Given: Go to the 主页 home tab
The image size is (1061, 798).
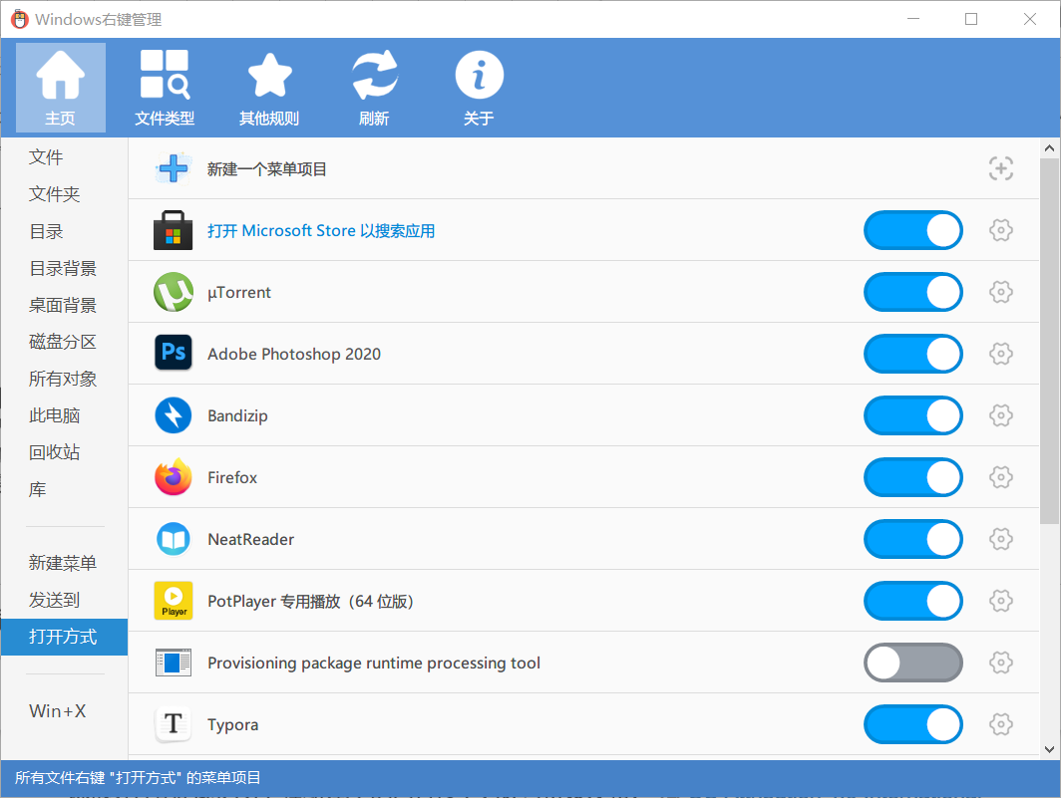Looking at the screenshot, I should [x=60, y=87].
